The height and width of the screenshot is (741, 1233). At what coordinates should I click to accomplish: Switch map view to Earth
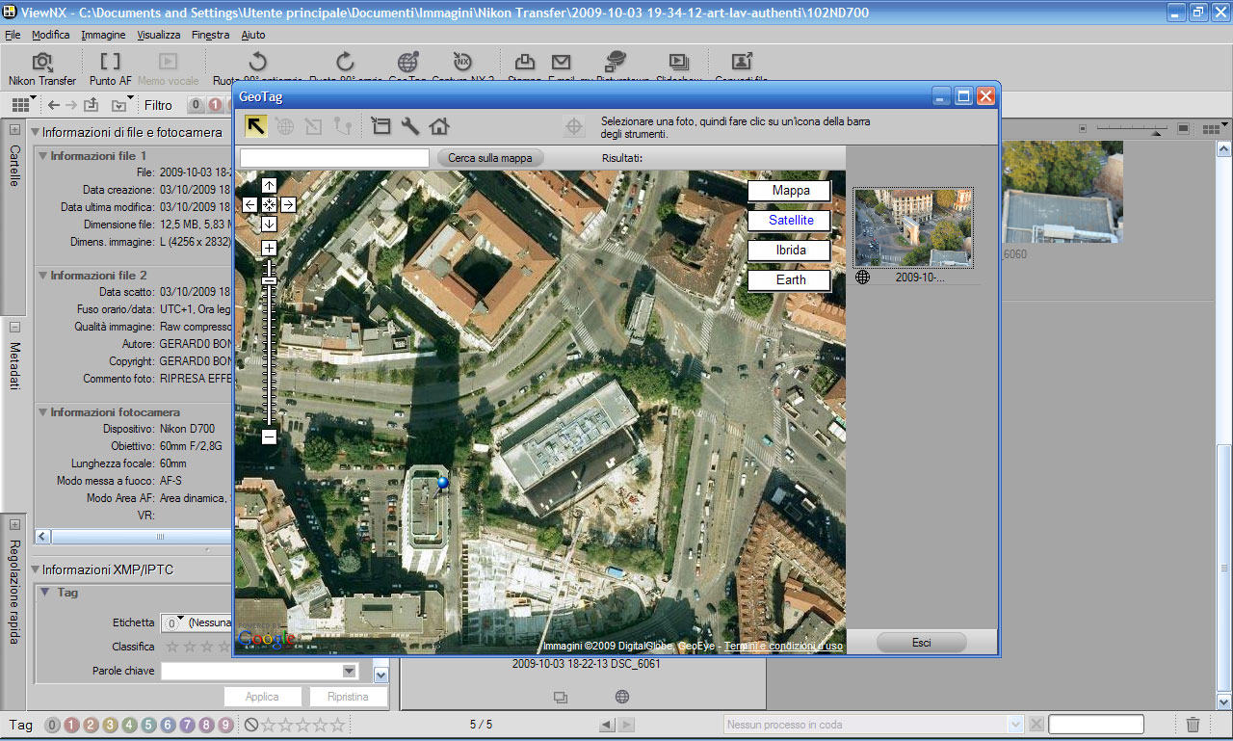click(x=790, y=280)
